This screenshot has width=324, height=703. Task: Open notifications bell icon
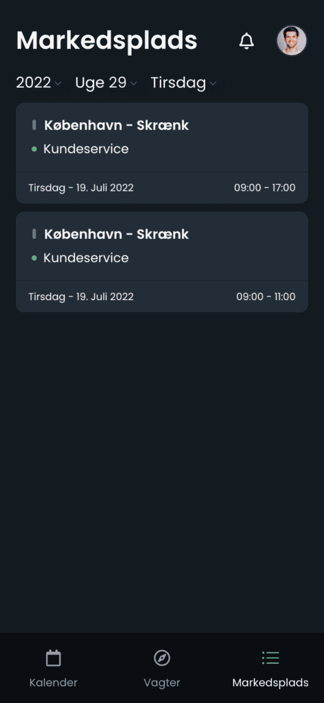coord(246,41)
